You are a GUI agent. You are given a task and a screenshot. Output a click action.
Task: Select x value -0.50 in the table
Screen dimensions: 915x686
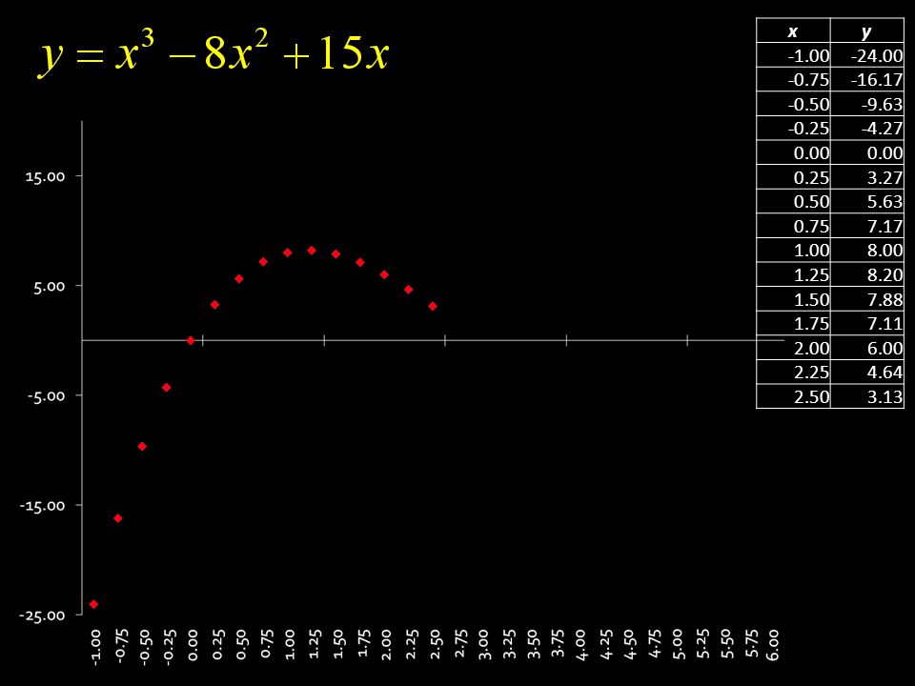click(x=793, y=104)
